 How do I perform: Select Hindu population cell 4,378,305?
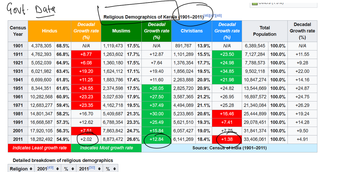tap(41, 46)
